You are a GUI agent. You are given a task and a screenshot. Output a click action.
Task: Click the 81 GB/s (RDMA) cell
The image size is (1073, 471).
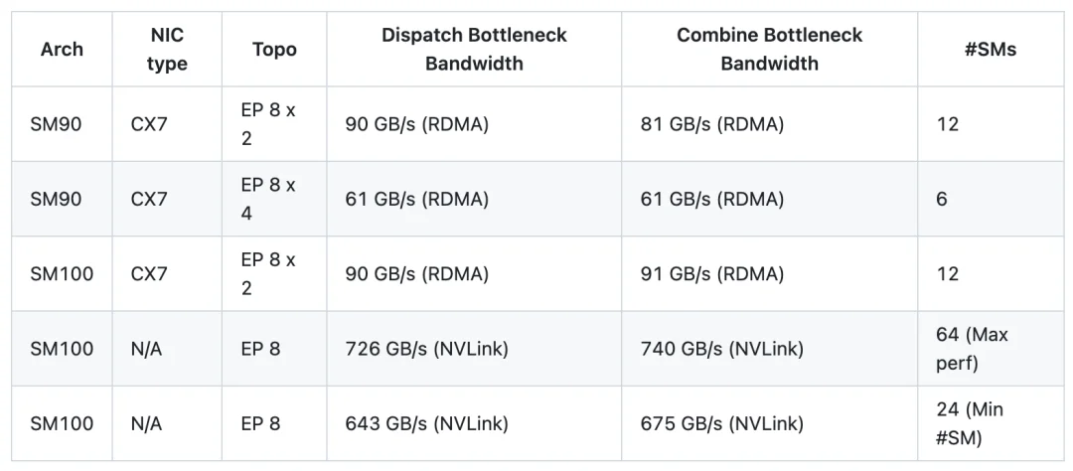[x=712, y=124]
